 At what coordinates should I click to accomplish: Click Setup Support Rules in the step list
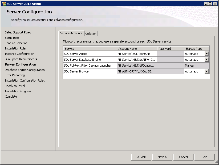tap(18, 32)
